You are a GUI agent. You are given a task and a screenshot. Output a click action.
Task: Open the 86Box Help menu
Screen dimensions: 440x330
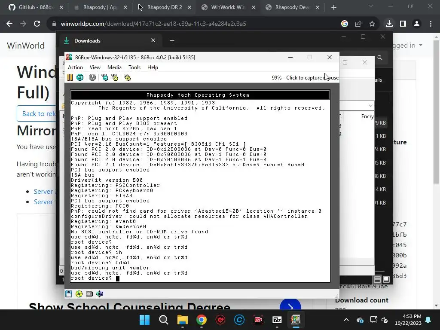[x=153, y=67]
